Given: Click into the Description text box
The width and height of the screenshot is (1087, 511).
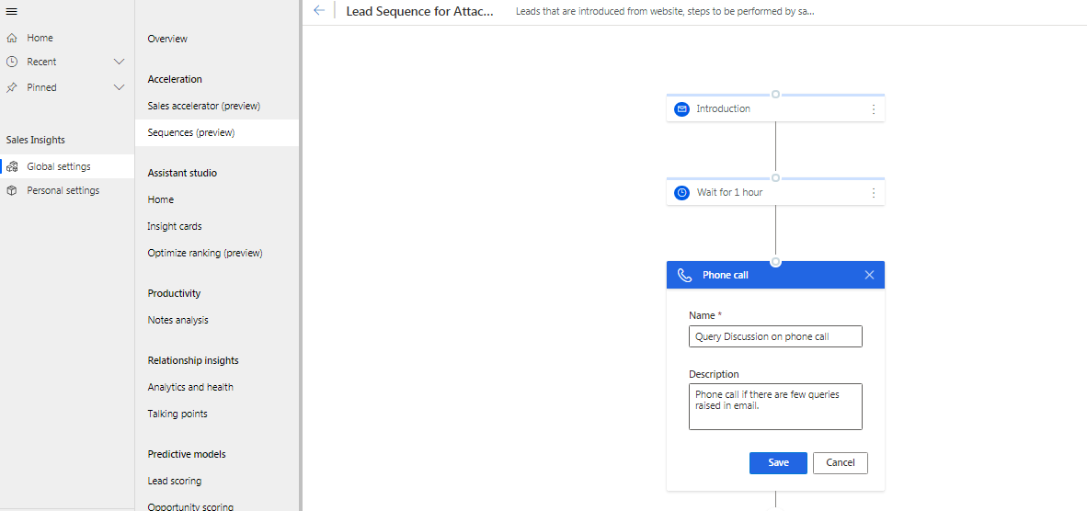Looking at the screenshot, I should tap(775, 406).
